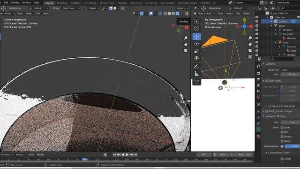
Task: Select the Annotate pencil tool
Action: point(196,67)
